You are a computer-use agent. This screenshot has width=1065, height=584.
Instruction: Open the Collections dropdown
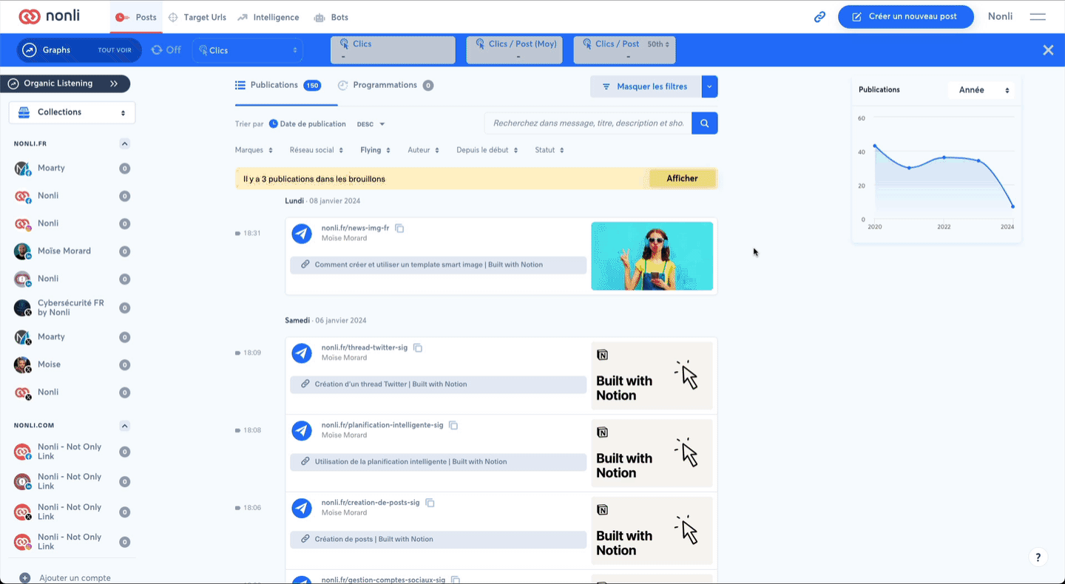point(72,112)
